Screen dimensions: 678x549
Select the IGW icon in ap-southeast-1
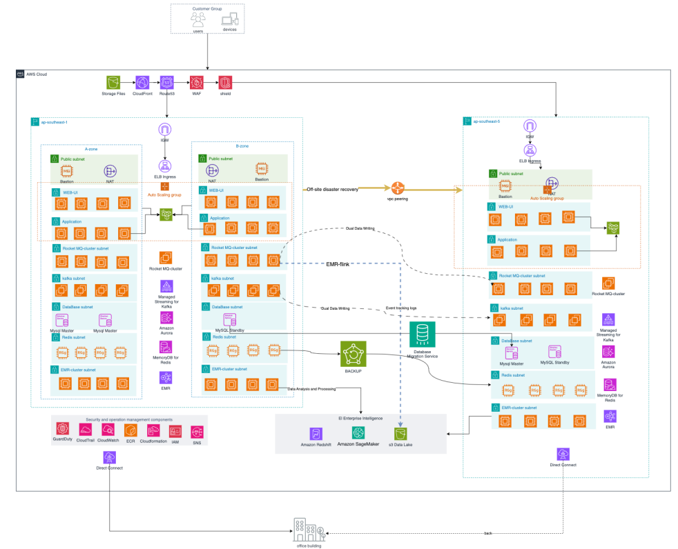coord(165,130)
